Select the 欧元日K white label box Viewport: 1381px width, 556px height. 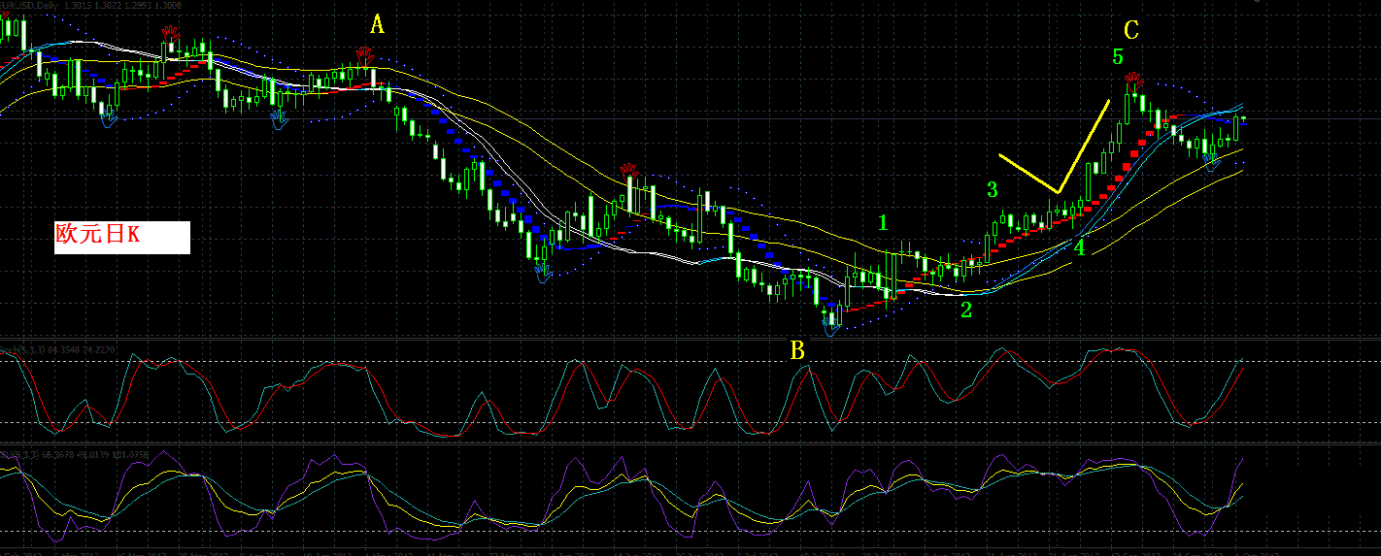pos(122,237)
